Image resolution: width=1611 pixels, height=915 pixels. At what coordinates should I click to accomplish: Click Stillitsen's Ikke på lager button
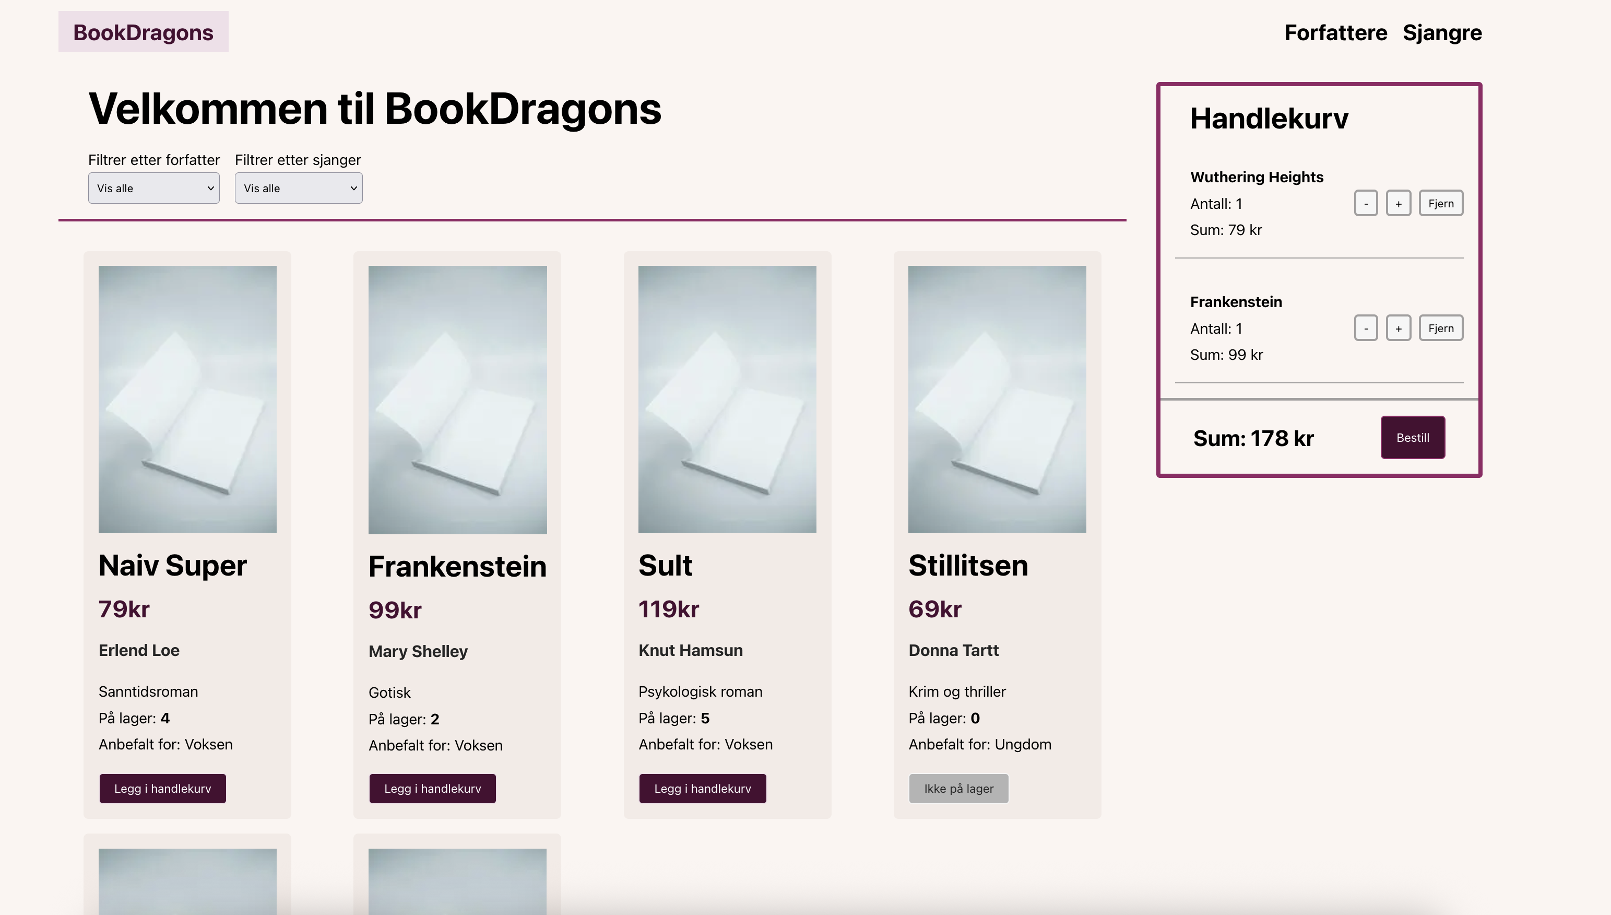(x=958, y=788)
